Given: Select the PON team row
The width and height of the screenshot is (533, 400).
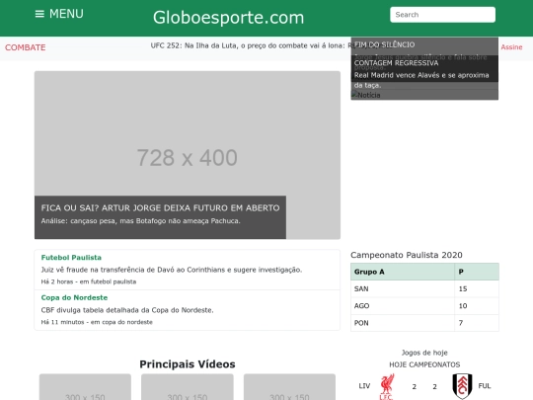Looking at the screenshot, I should (424, 323).
